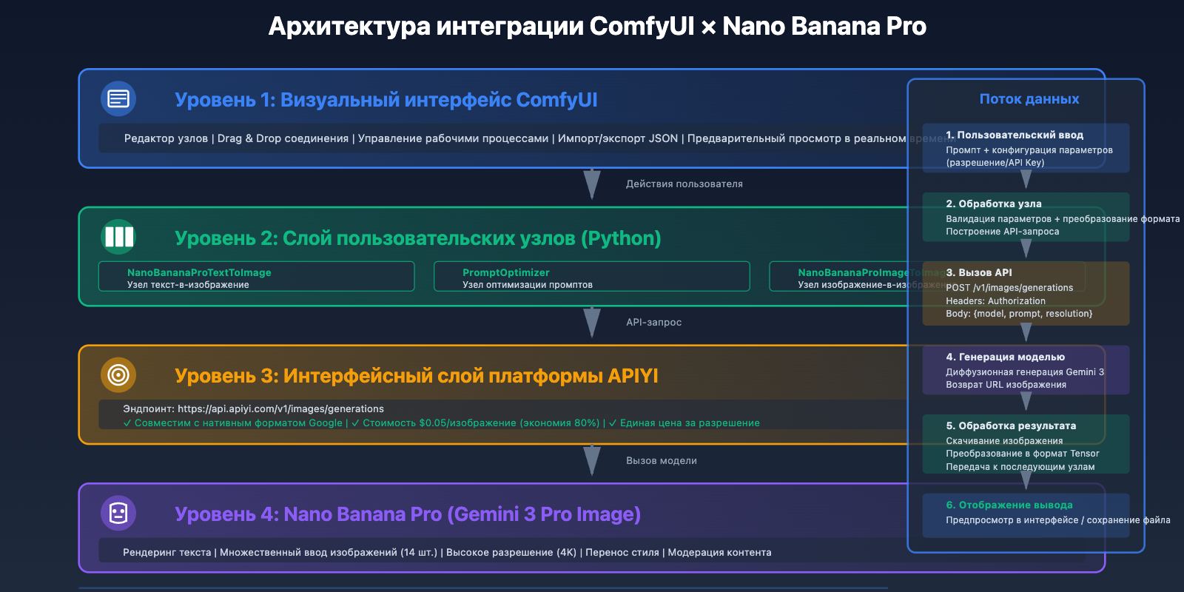Click the Level 2 custom nodes icon
Image resolution: width=1184 pixels, height=592 pixels.
coord(118,237)
